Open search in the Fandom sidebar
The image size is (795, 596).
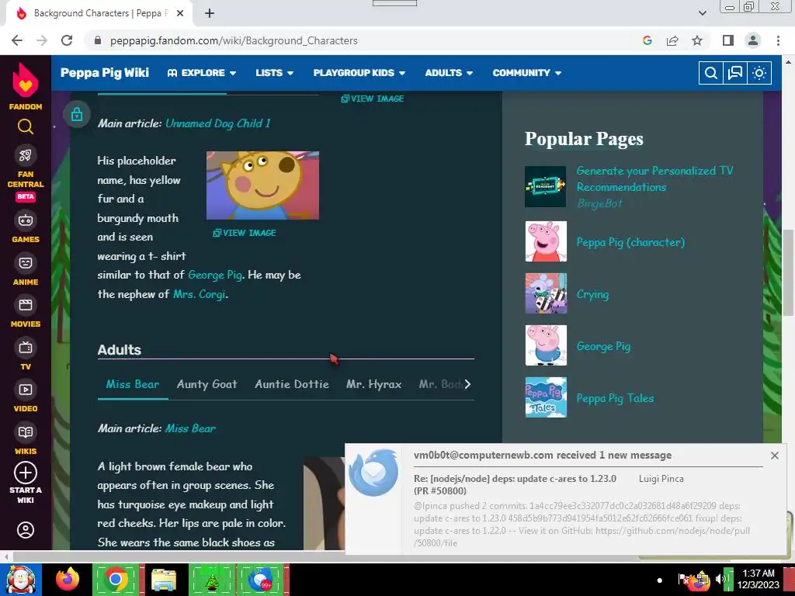coord(26,126)
